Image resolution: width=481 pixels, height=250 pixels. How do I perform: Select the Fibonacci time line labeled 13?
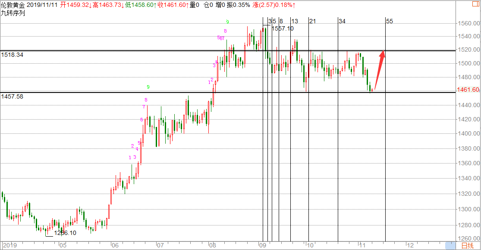pos(290,129)
